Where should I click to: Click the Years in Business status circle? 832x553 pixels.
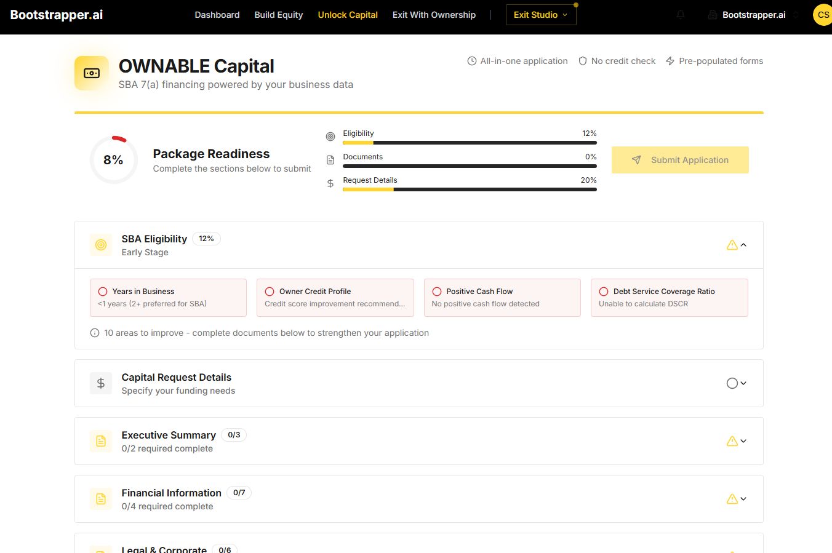pos(103,292)
